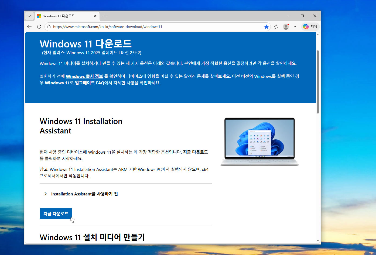Click the 현재 릴리스 version 25H2 text
Viewport: 376px width, 255px height.
(x=92, y=53)
